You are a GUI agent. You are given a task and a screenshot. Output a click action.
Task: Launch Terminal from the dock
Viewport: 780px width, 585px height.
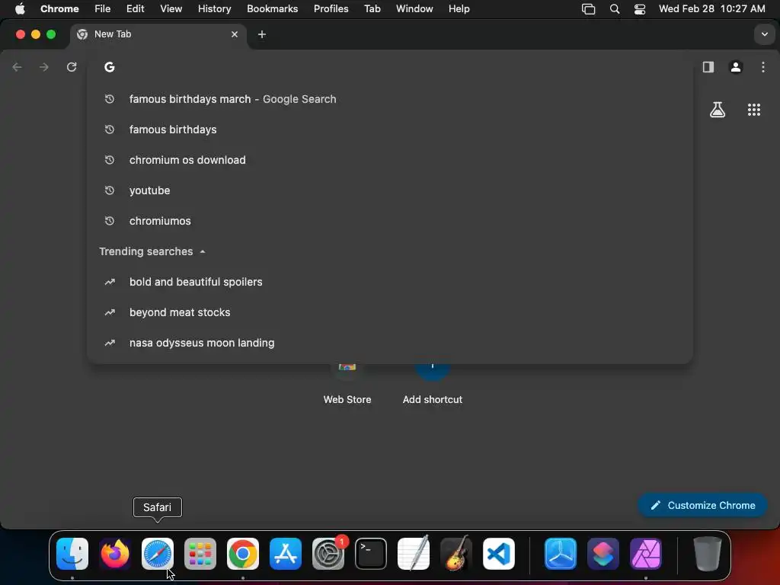point(371,554)
